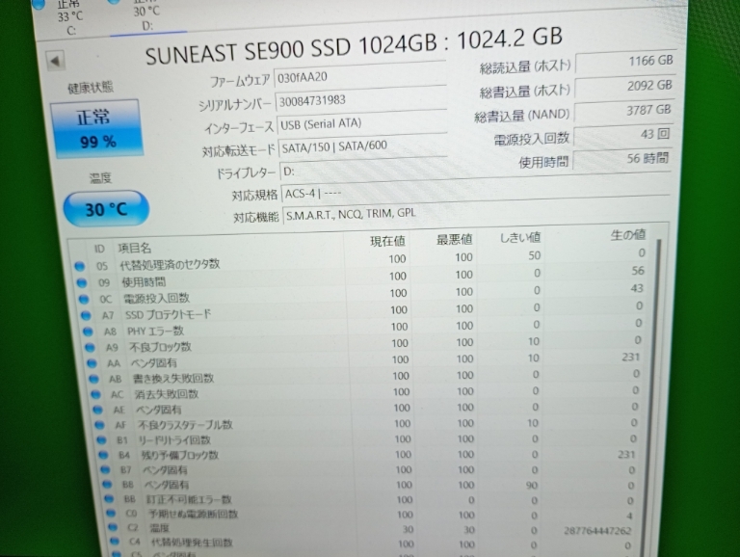The image size is (740, 557).
Task: Click total NAND writes value 3787 GB
Action: pos(623,111)
